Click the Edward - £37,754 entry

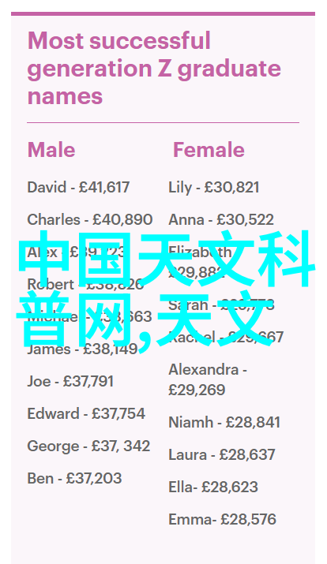tap(86, 413)
